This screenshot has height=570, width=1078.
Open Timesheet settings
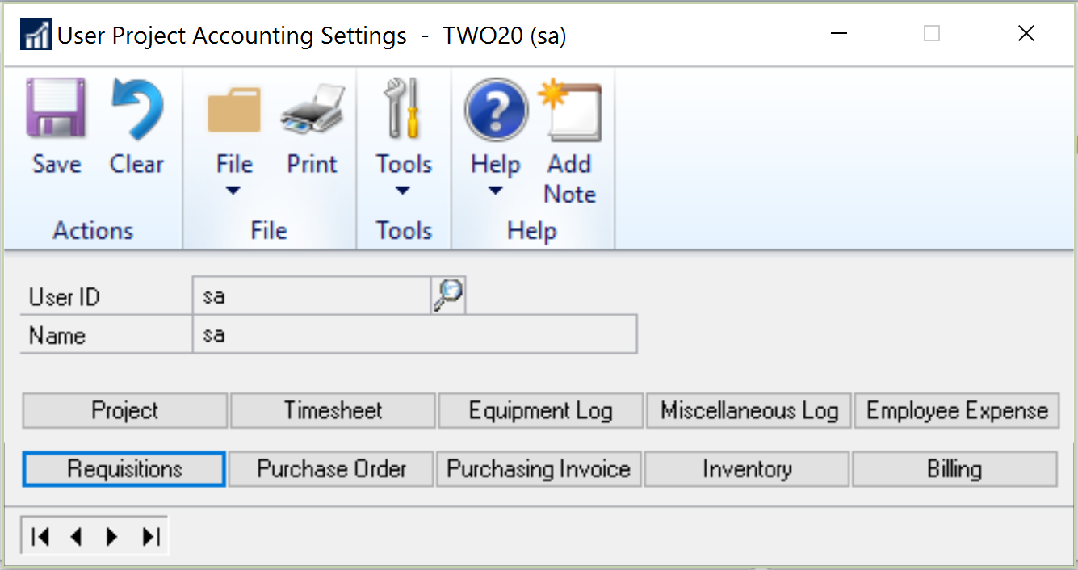(333, 410)
